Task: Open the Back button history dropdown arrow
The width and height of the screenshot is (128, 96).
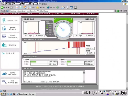Action: click(x=8, y=8)
